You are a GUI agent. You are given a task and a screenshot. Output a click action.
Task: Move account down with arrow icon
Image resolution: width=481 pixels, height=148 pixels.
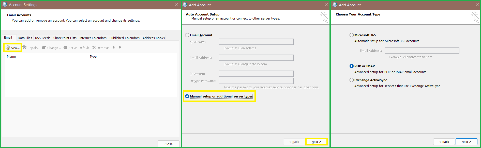click(120, 47)
